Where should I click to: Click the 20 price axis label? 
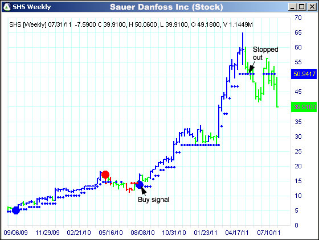click(x=298, y=166)
